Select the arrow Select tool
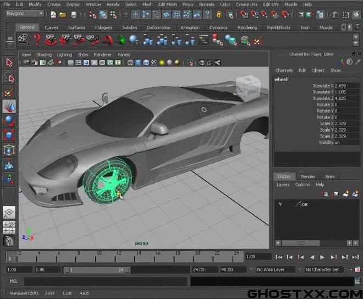Image resolution: width=363 pixels, height=299 pixels. (9, 63)
